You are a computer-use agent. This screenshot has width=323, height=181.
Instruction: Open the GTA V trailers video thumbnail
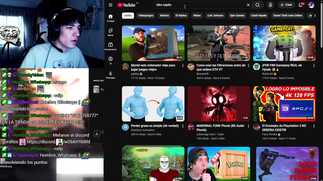coord(219,43)
